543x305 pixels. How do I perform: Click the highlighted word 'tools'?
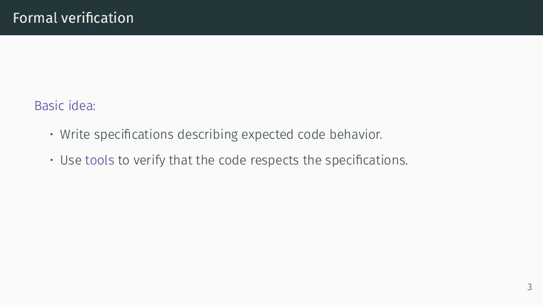100,160
